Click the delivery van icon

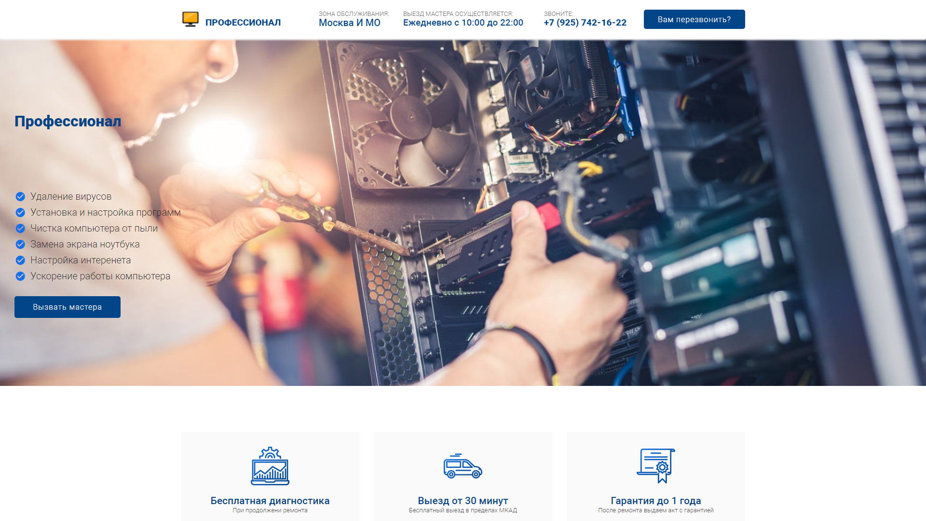tap(463, 466)
